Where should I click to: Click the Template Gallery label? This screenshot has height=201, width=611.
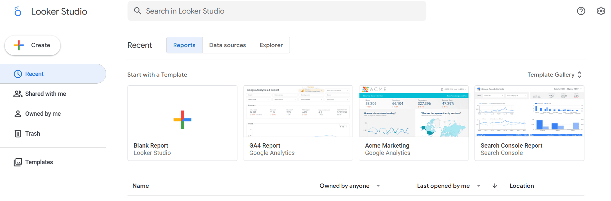pos(551,75)
